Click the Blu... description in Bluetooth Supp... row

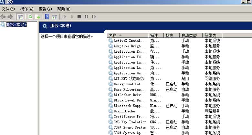(x=155, y=106)
